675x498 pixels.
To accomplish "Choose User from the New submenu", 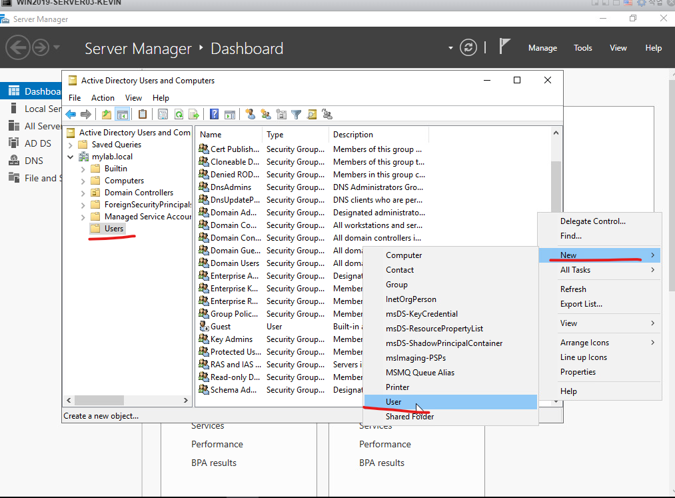I will 450,402.
